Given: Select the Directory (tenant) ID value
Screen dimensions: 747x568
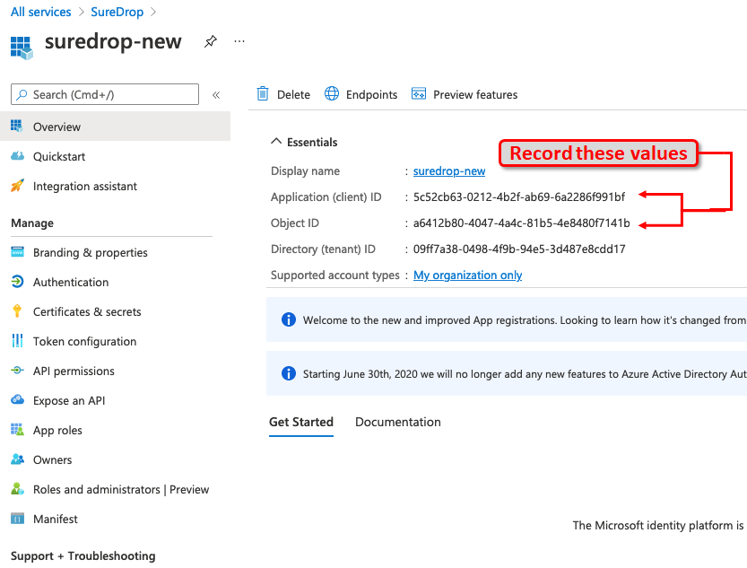Looking at the screenshot, I should click(x=519, y=249).
